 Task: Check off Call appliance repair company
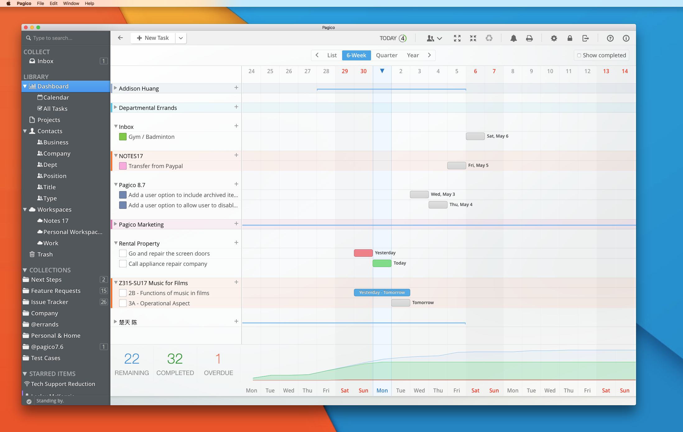click(123, 264)
